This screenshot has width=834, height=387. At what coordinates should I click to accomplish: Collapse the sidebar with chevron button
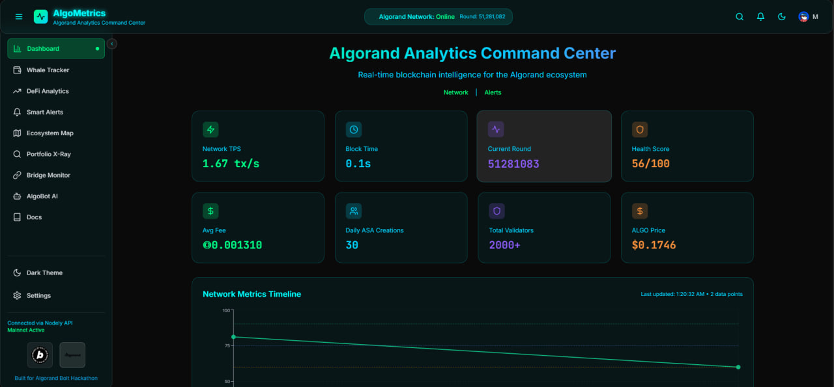pos(112,44)
